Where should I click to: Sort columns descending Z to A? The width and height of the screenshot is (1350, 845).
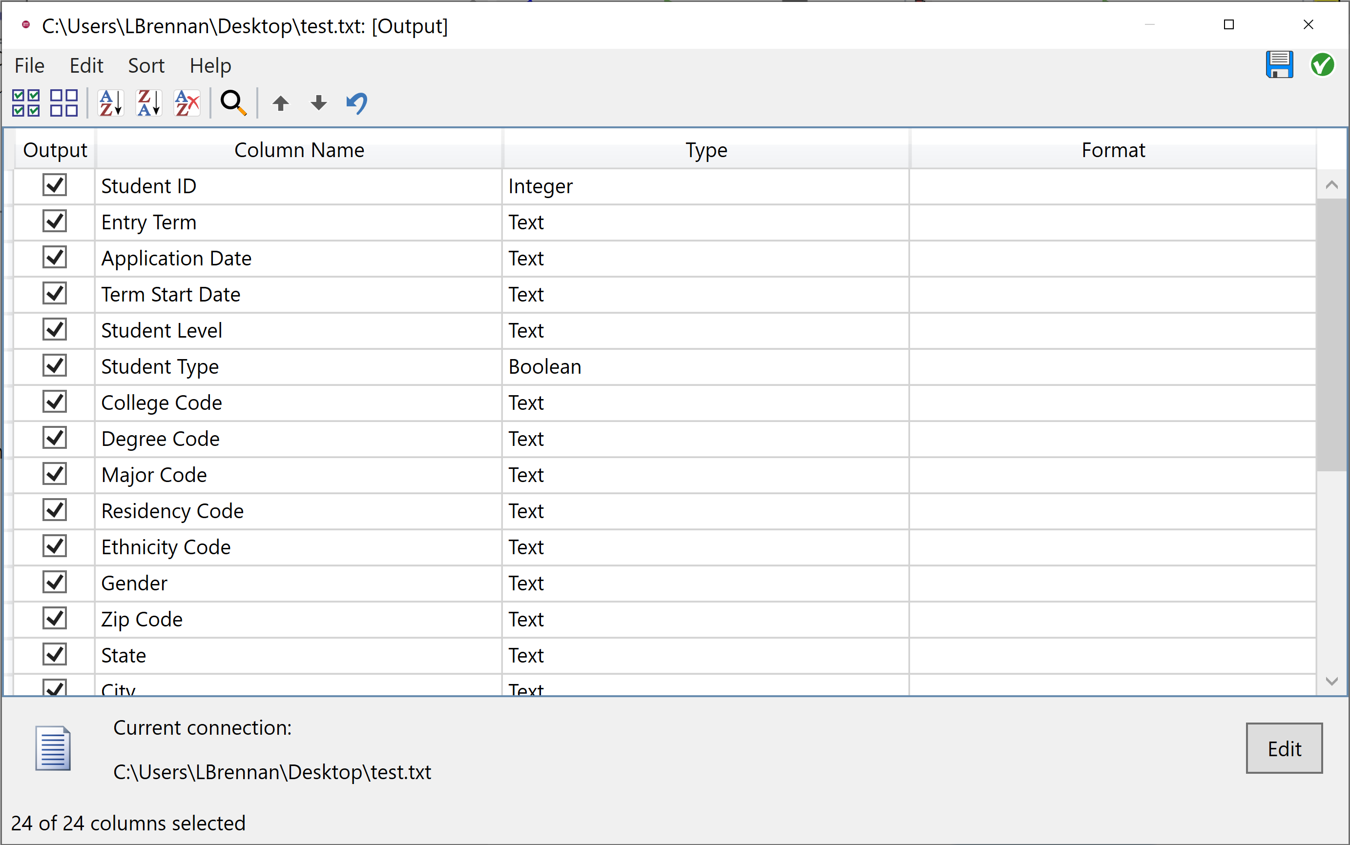(149, 103)
